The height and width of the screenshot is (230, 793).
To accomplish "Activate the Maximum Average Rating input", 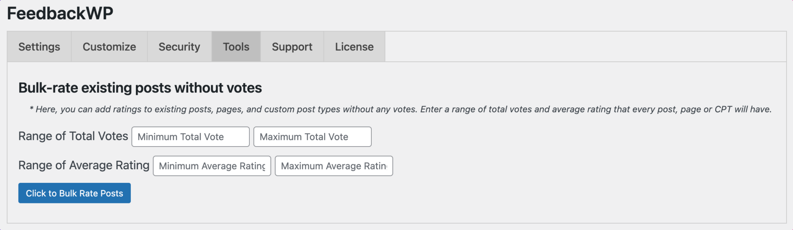I will tap(334, 166).
